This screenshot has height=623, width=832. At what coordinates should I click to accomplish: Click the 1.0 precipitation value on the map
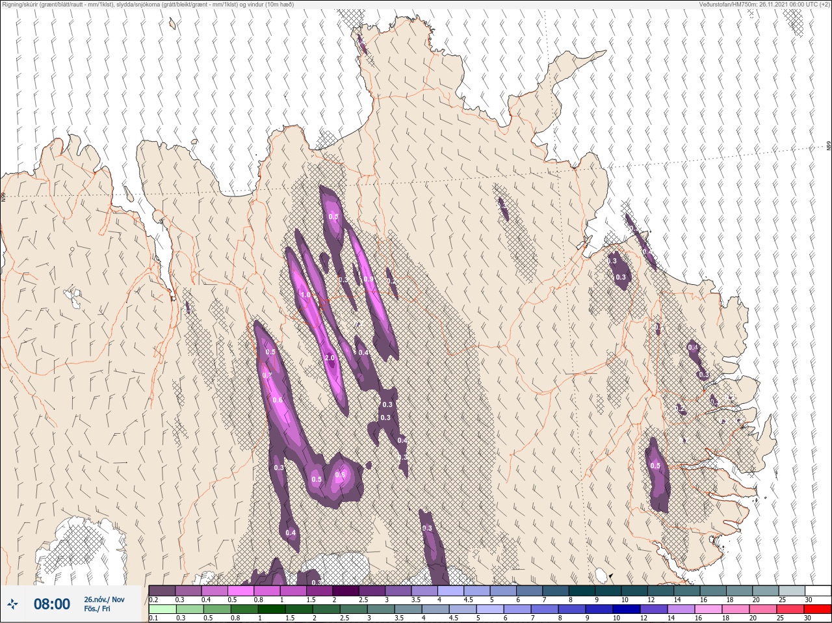(x=305, y=295)
